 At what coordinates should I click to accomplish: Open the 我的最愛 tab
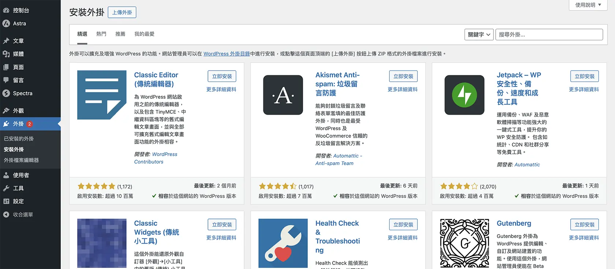point(144,34)
